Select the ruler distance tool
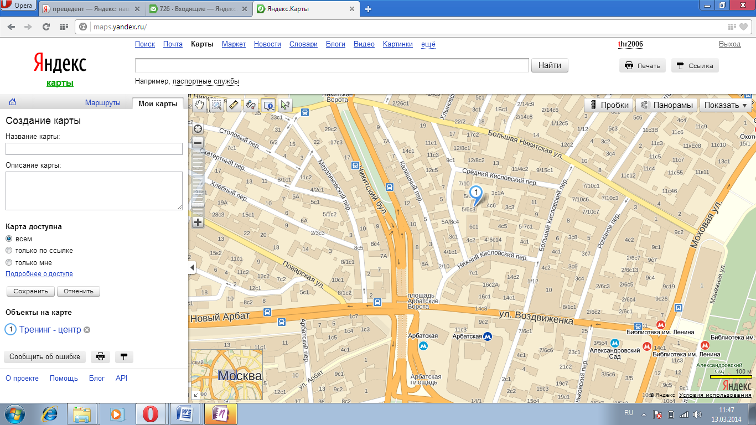 (234, 105)
